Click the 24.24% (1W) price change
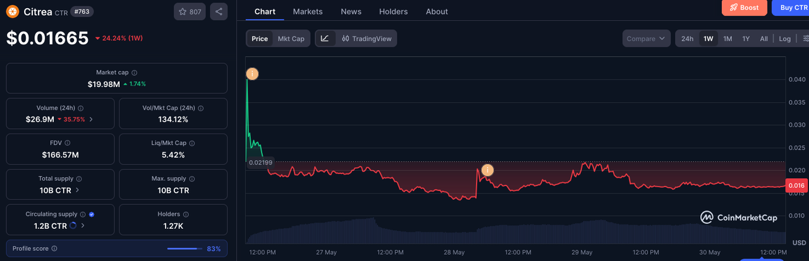This screenshot has height=261, width=809. click(119, 38)
